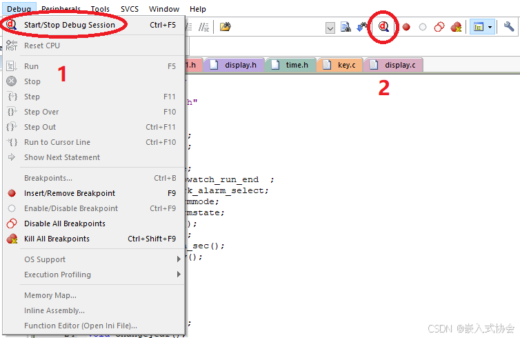Click the Stop X icon in menu

click(x=12, y=81)
